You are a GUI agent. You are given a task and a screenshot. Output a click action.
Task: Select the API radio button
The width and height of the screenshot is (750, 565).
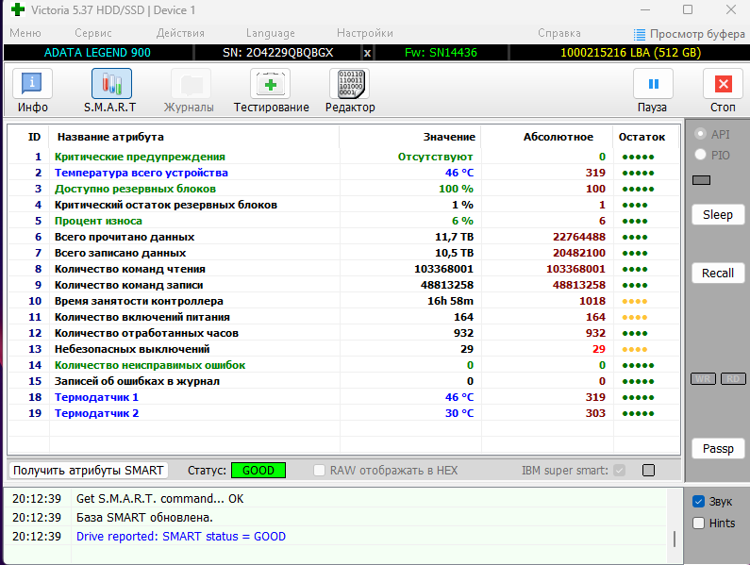click(700, 134)
